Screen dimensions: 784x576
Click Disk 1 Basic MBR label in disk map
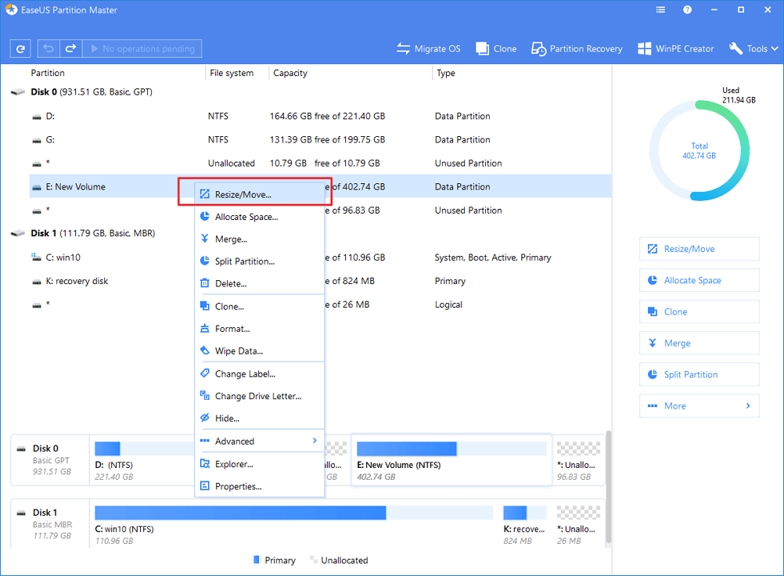50,524
